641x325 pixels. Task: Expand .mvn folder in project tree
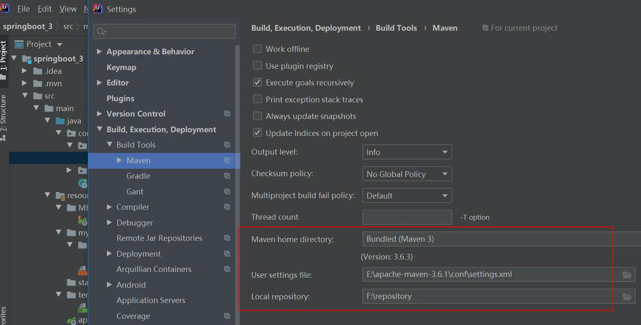(x=24, y=83)
